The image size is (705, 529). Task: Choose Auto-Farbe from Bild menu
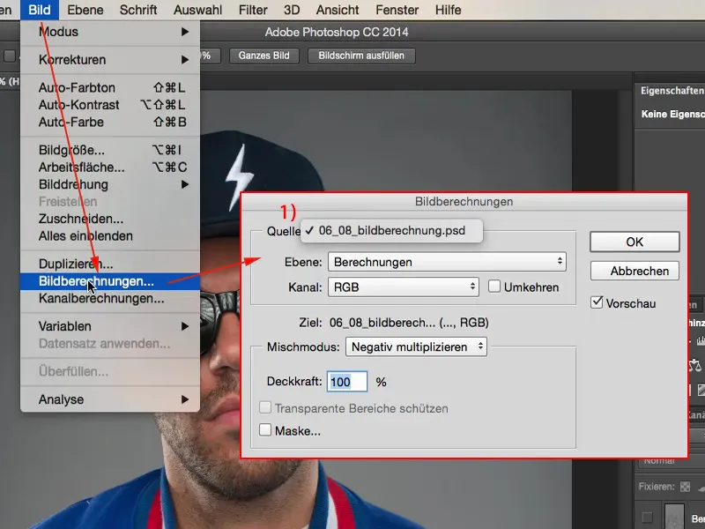110,122
